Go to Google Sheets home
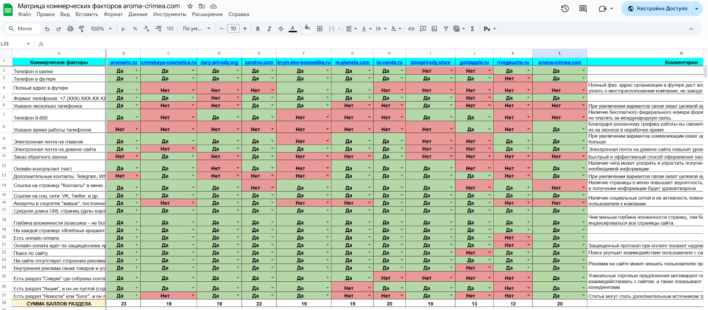This screenshot has width=708, height=310. pos(8,9)
